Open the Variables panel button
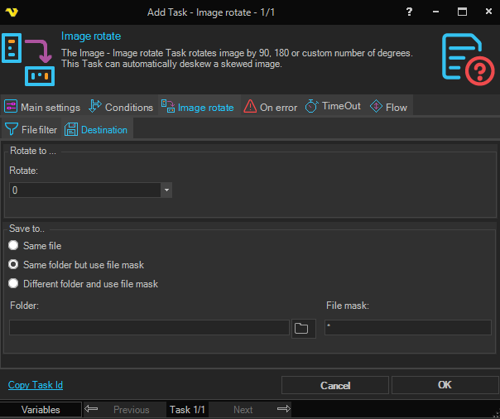This screenshot has width=500, height=419. (x=41, y=409)
